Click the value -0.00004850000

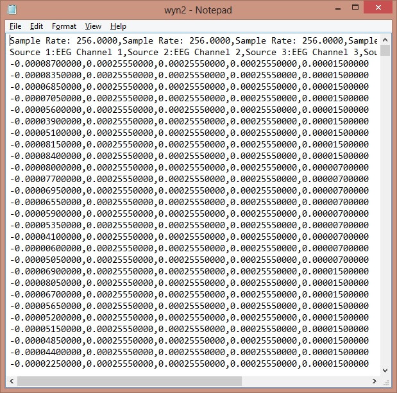pyautogui.click(x=46, y=340)
